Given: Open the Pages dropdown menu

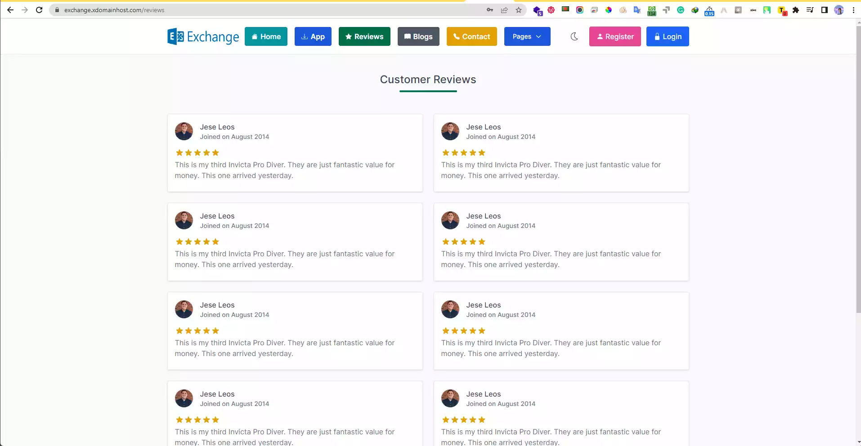Looking at the screenshot, I should (527, 36).
